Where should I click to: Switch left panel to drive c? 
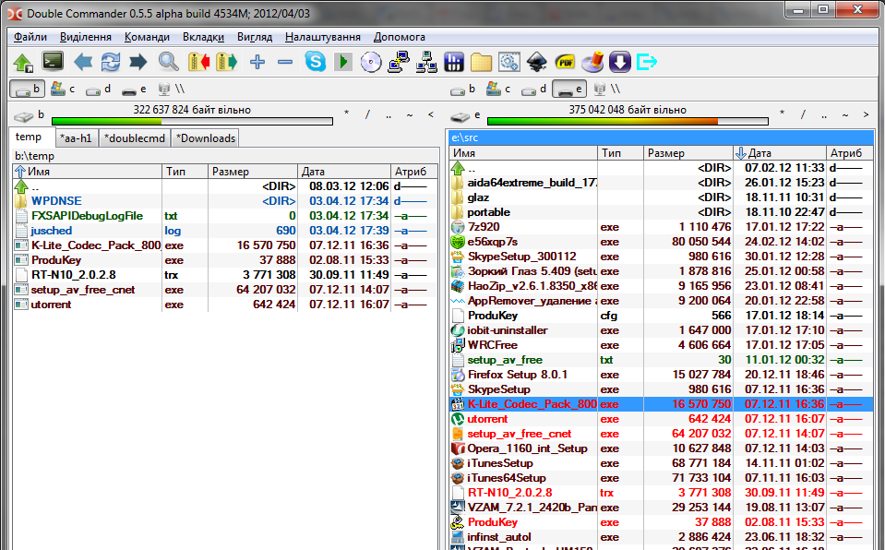pos(63,90)
